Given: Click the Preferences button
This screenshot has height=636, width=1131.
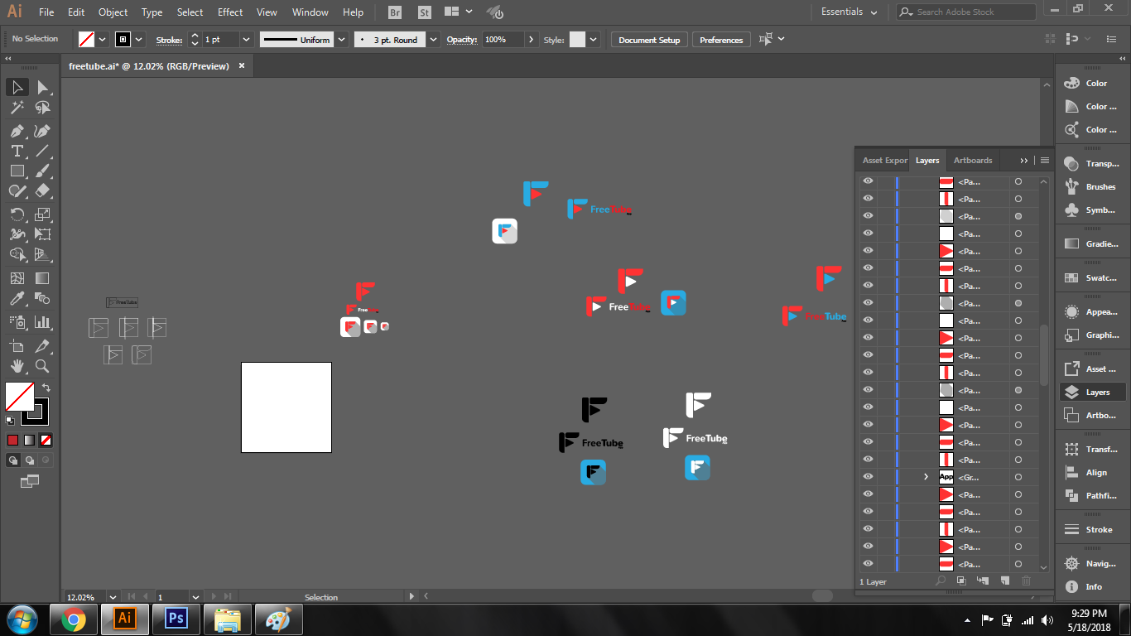Looking at the screenshot, I should [720, 40].
